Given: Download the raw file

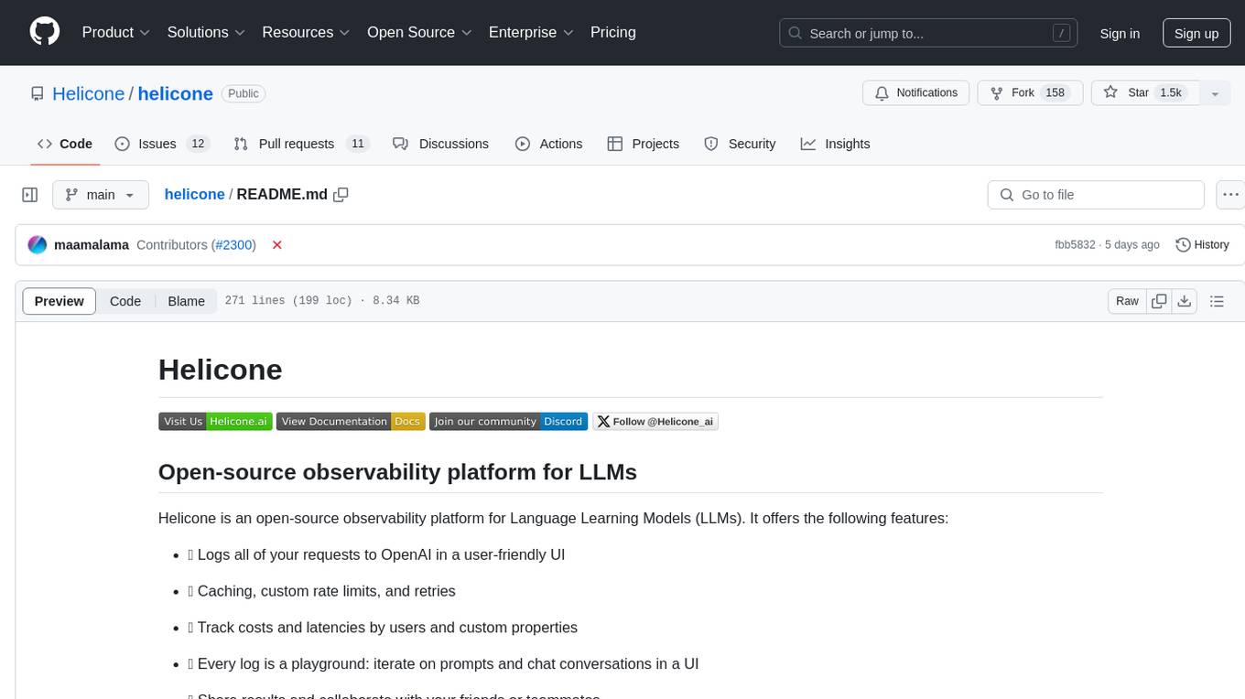Looking at the screenshot, I should pyautogui.click(x=1184, y=301).
